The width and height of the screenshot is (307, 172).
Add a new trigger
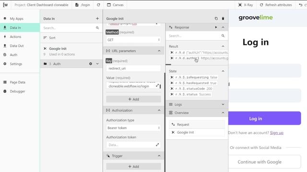click(133, 166)
